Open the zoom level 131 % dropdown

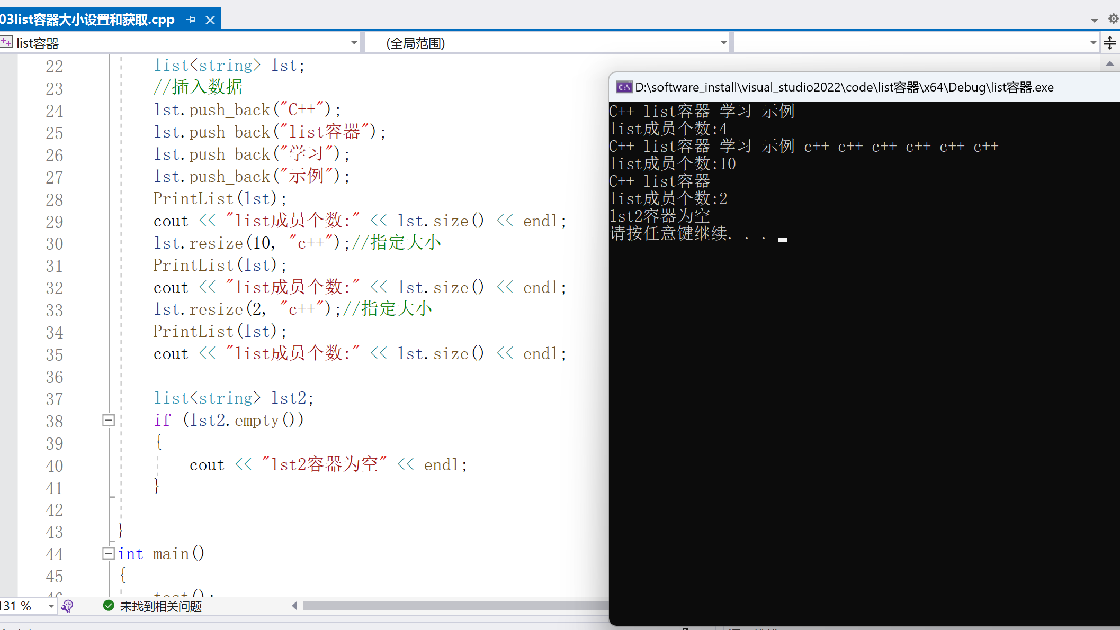[51, 606]
